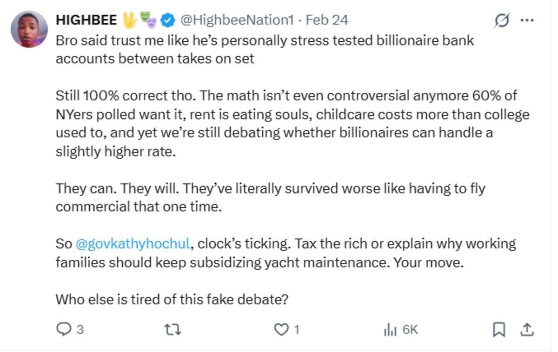The height and width of the screenshot is (352, 558).
Task: Like the post with the heart icon
Action: (x=281, y=330)
